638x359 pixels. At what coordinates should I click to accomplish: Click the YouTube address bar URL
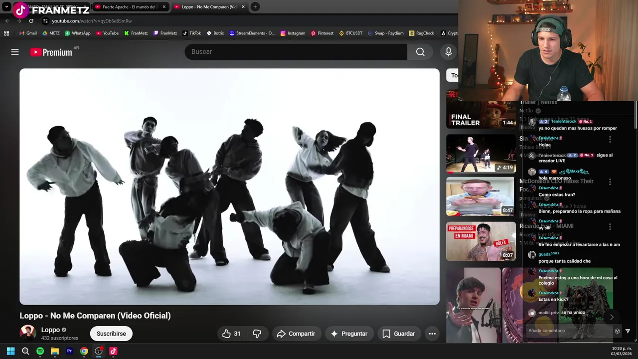point(92,21)
